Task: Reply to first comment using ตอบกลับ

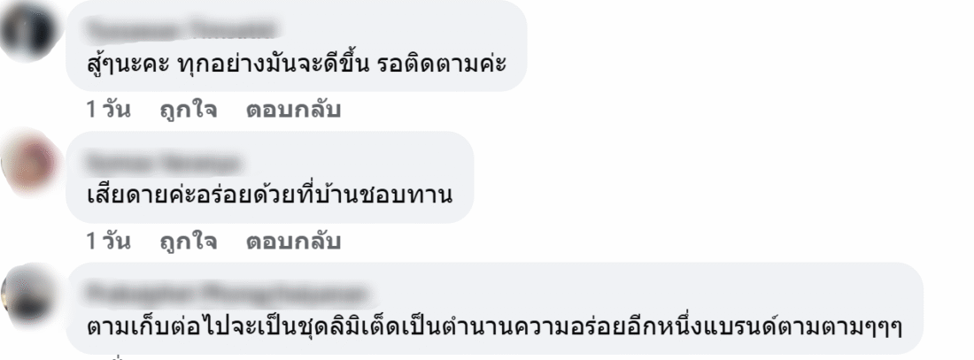Action: (293, 110)
